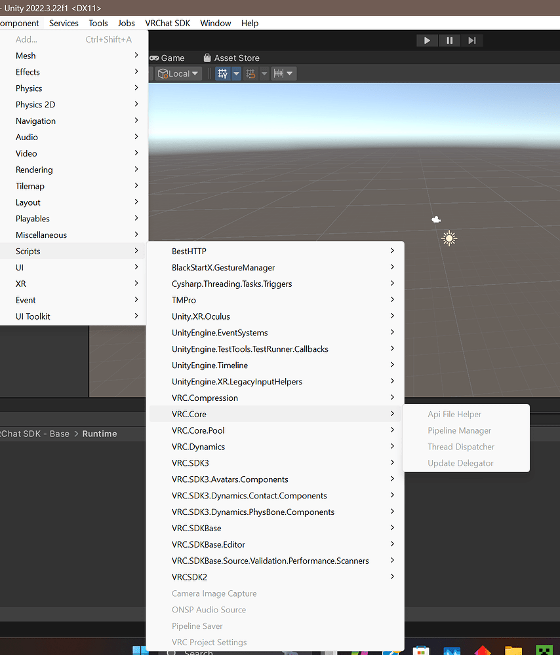
Task: Open the grid visibility dropdown arrow
Action: coord(236,73)
